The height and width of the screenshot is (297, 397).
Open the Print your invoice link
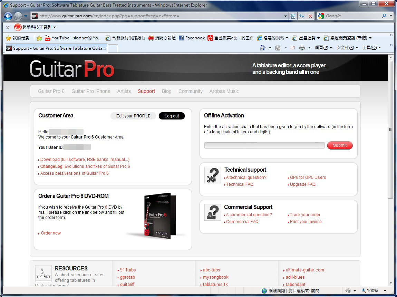pos(306,222)
